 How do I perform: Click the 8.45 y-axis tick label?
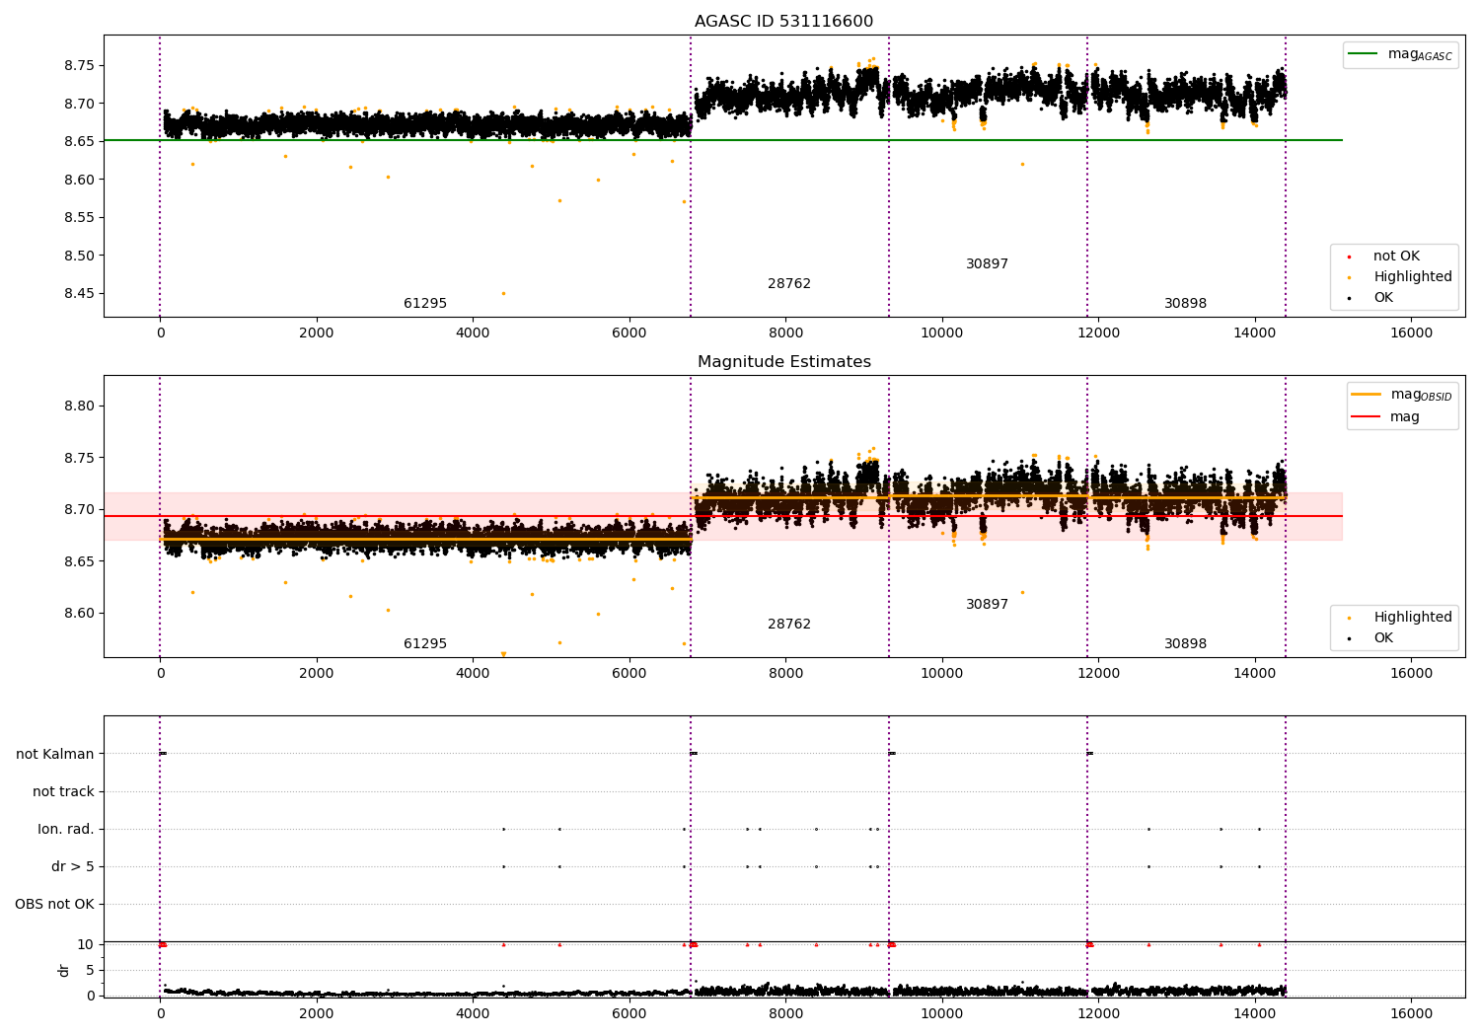pos(78,294)
